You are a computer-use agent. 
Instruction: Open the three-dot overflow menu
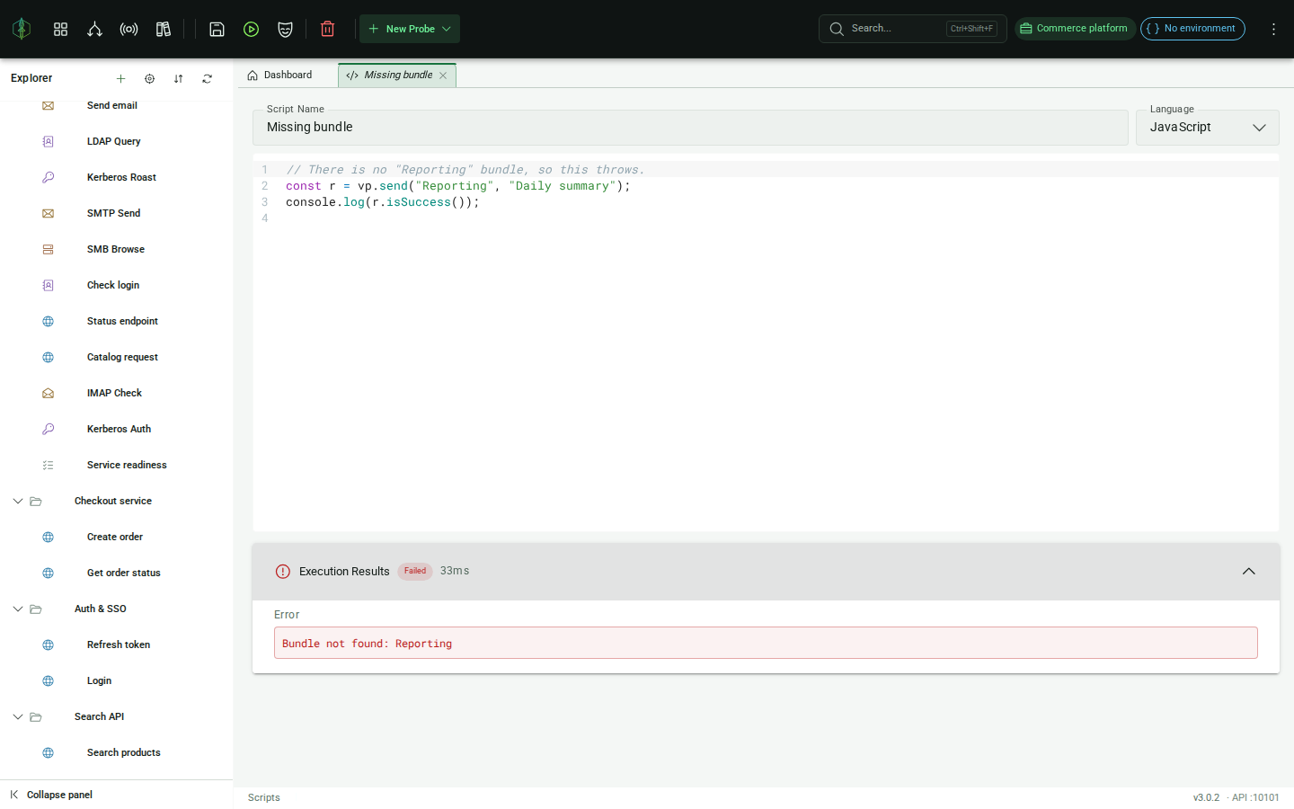(x=1273, y=29)
